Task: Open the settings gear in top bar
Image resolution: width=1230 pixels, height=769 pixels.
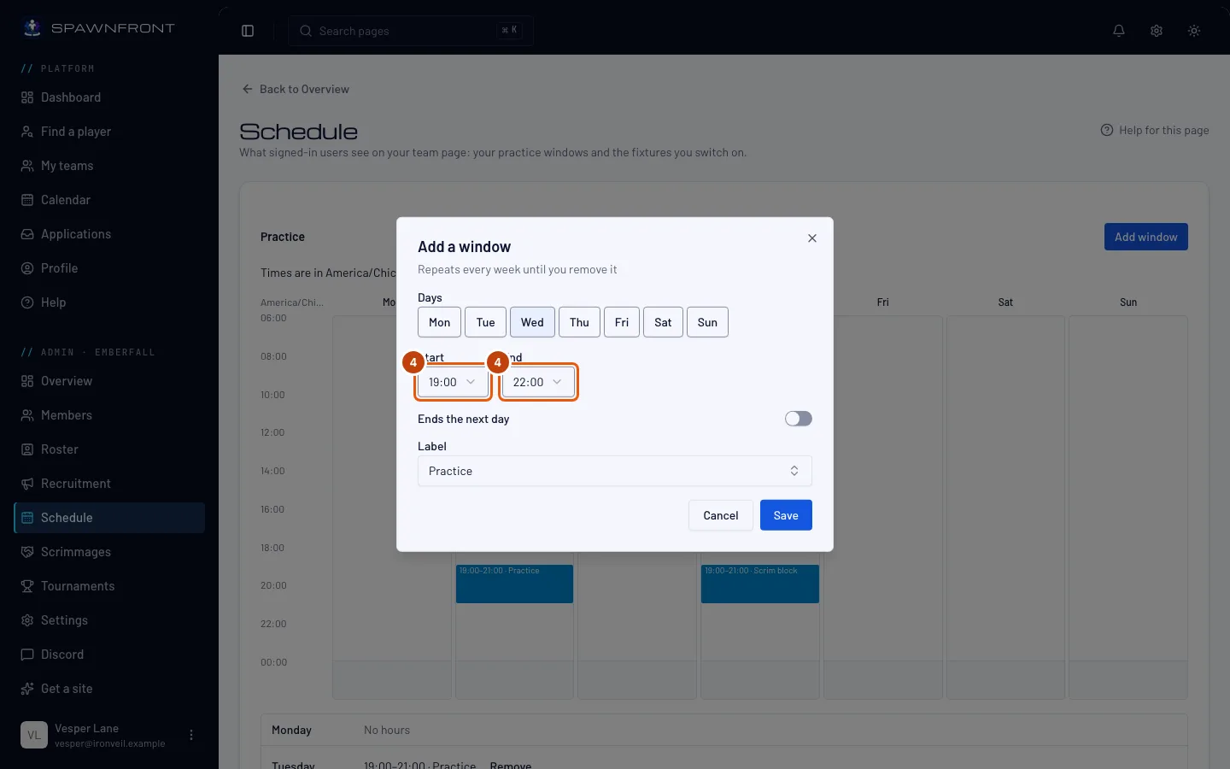Action: pyautogui.click(x=1157, y=31)
